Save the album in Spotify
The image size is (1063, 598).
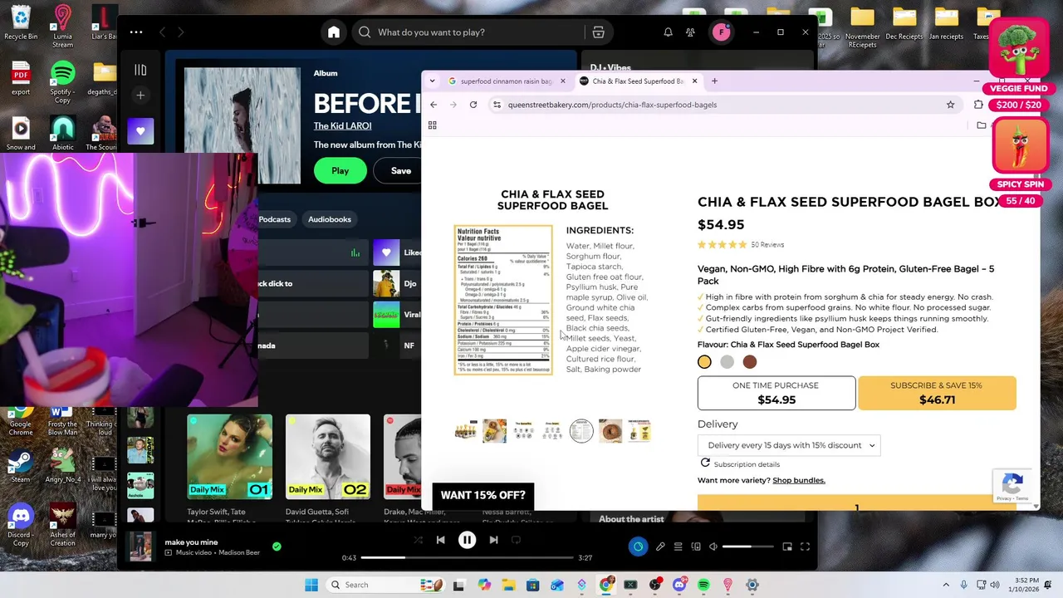point(401,170)
